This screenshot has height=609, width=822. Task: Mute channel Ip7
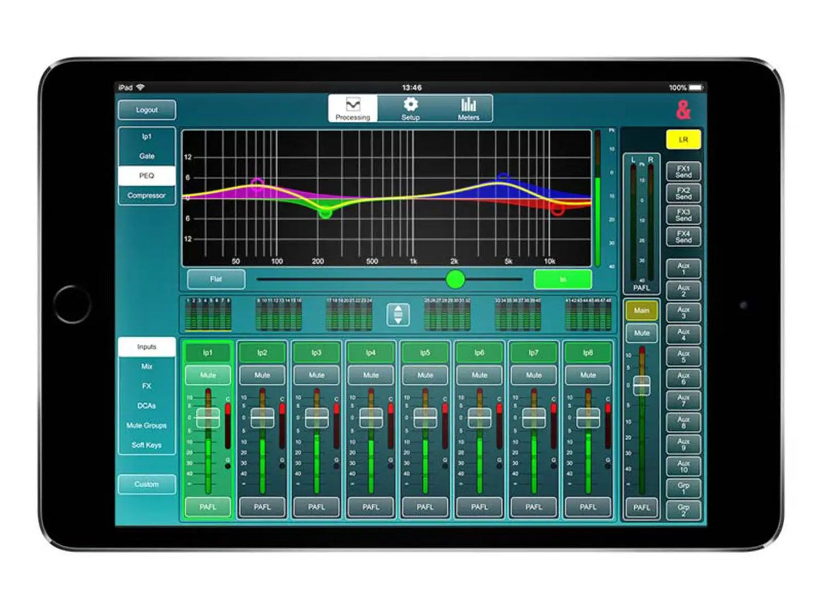click(534, 375)
